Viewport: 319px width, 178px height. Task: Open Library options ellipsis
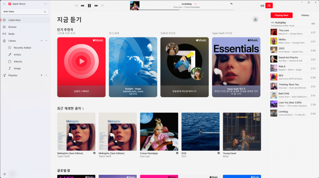pos(42,41)
